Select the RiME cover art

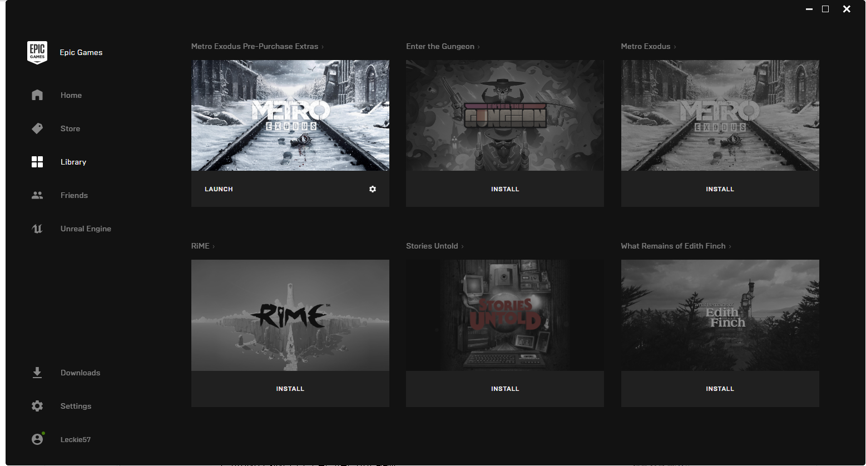click(290, 315)
